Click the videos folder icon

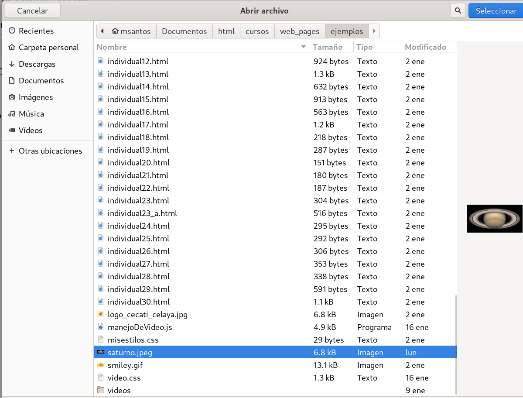[x=101, y=390]
